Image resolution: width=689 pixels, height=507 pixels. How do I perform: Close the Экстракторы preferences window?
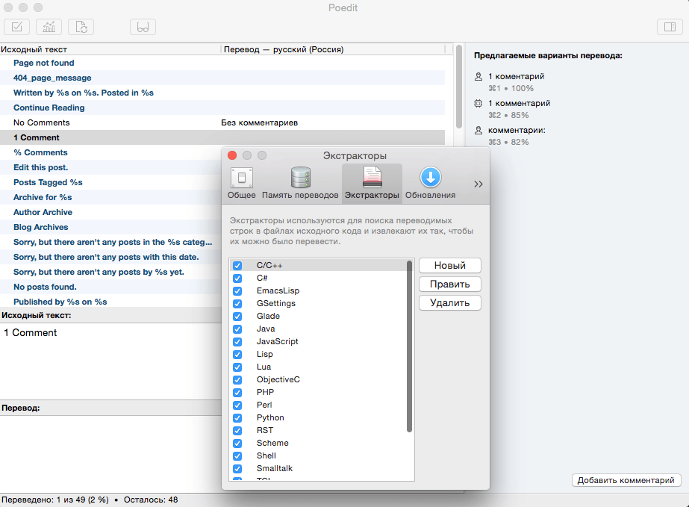[x=232, y=155]
